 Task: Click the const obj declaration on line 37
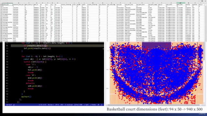point(49,59)
